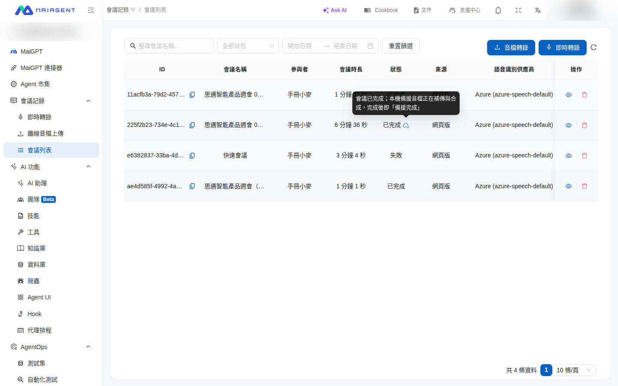Open Hook in the sidebar

(51, 314)
